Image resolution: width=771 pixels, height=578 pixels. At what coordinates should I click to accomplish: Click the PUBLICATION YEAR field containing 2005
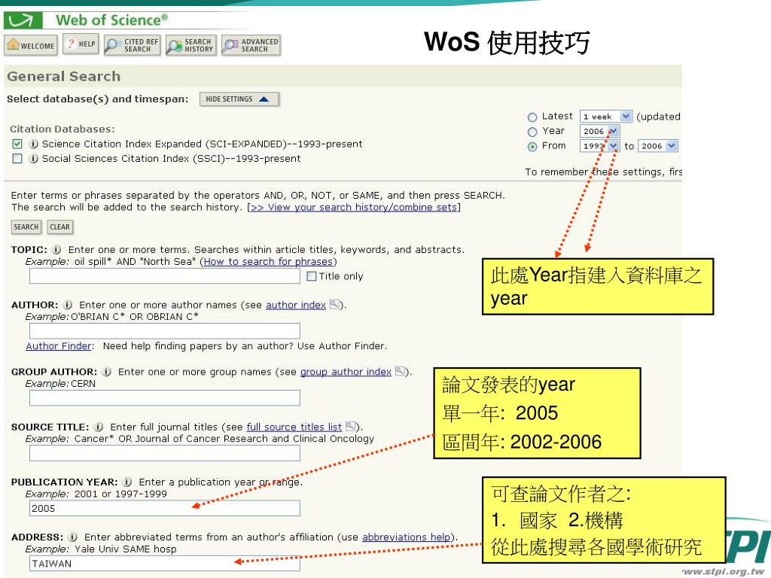click(x=165, y=508)
